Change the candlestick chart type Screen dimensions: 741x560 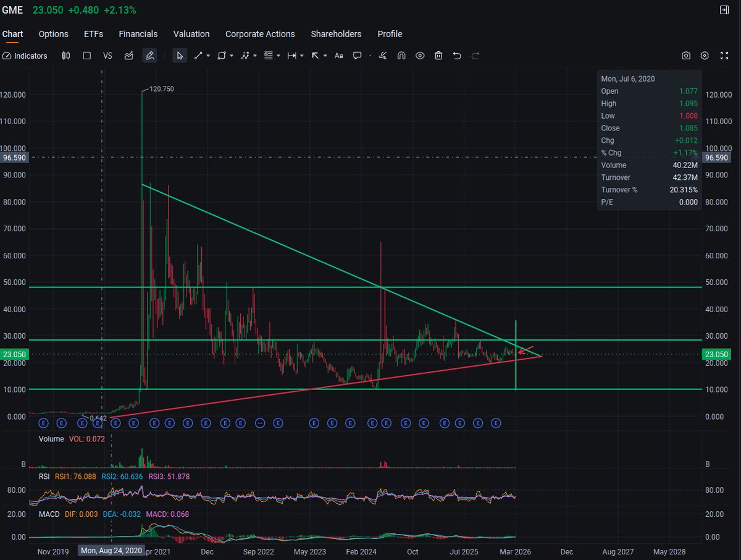66,56
